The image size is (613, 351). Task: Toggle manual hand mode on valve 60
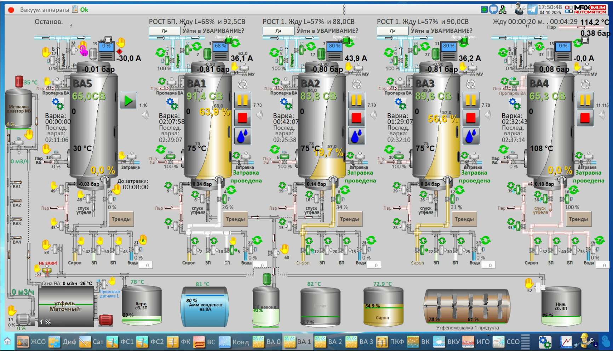(x=285, y=249)
